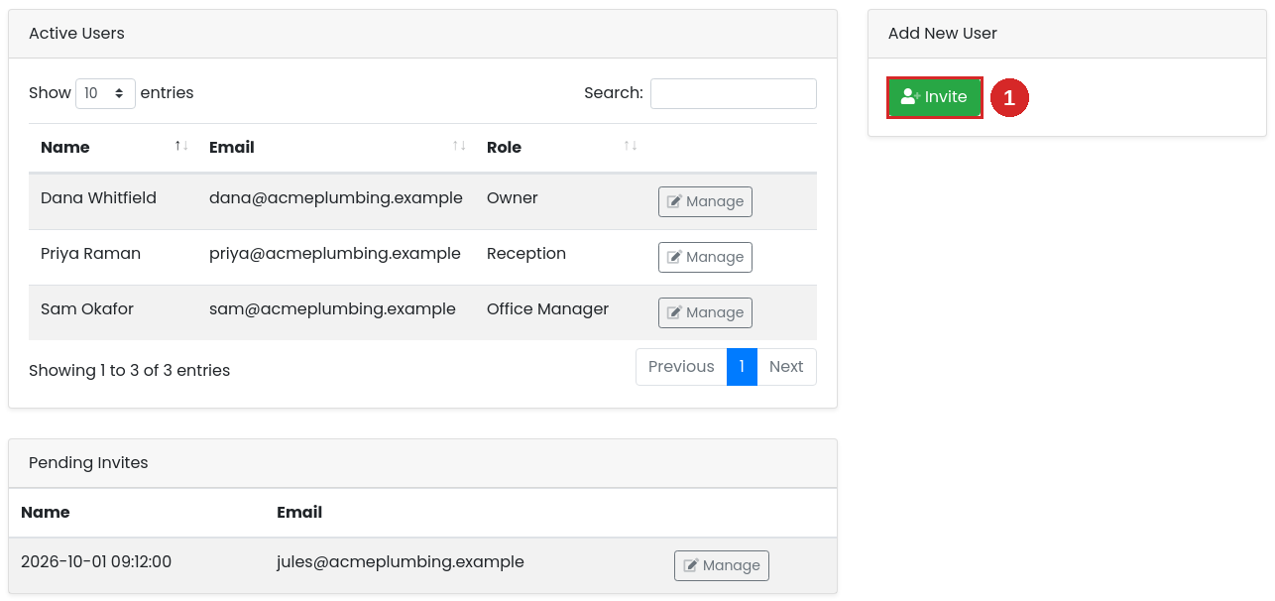The width and height of the screenshot is (1275, 601).
Task: Manage user Sam Okafor
Action: [705, 312]
